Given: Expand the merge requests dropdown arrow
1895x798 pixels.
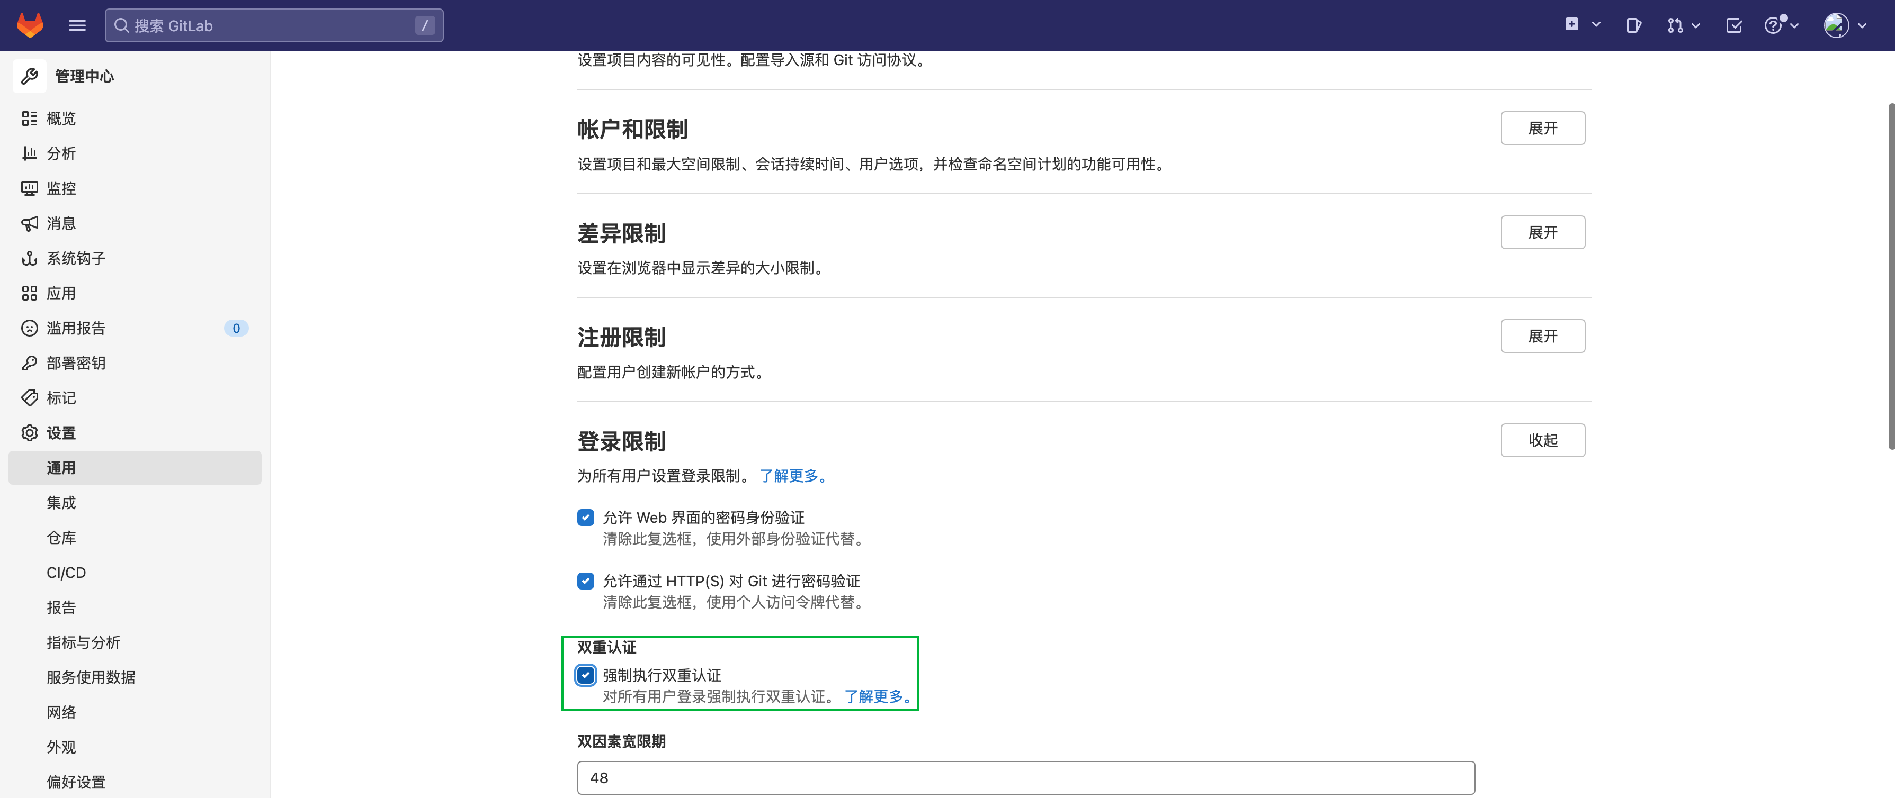Looking at the screenshot, I should click(x=1696, y=26).
